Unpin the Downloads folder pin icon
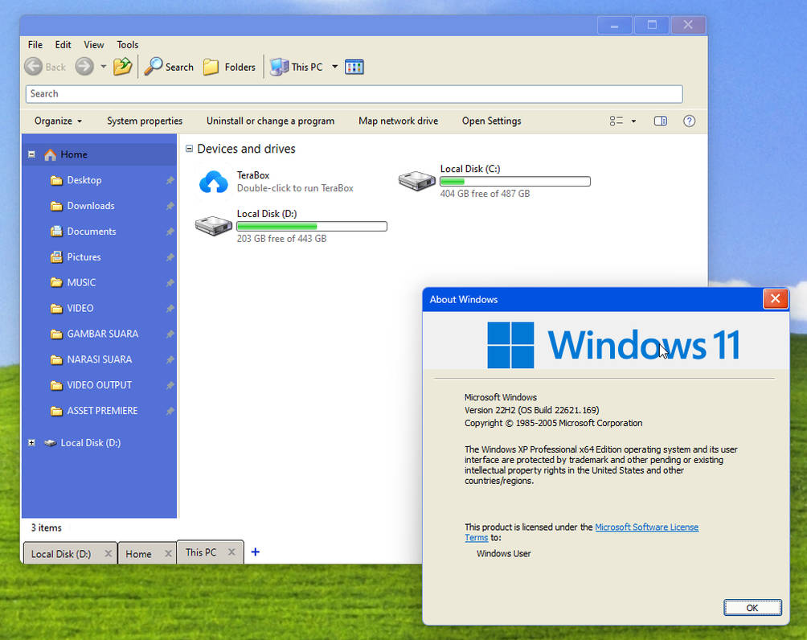807x640 pixels. [168, 205]
